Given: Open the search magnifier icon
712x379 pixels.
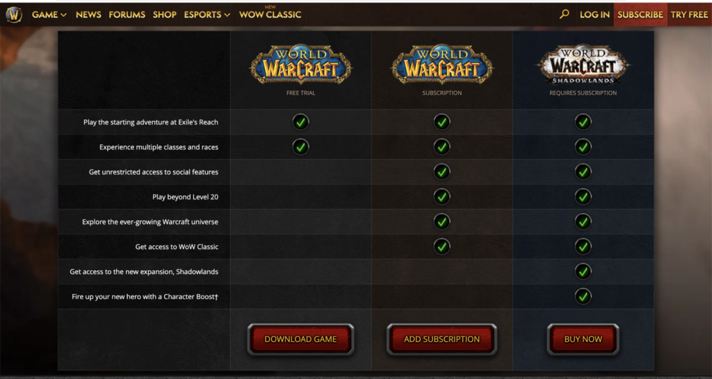Looking at the screenshot, I should (564, 15).
